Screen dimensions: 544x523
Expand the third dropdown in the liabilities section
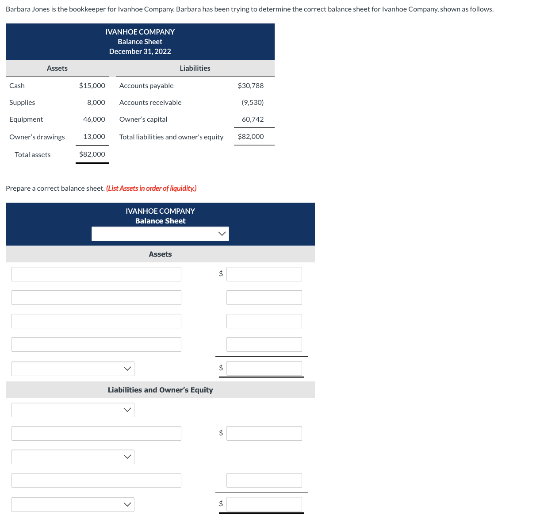(x=73, y=457)
